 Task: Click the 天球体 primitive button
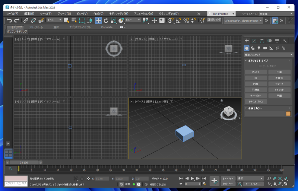click(x=279, y=78)
